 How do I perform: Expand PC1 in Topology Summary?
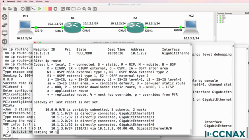pos(217,16)
